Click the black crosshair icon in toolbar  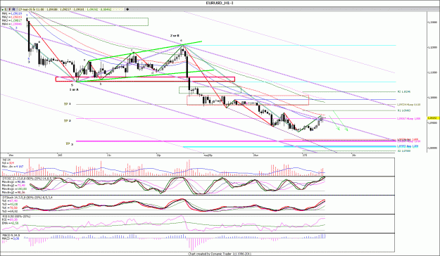click(127, 9)
